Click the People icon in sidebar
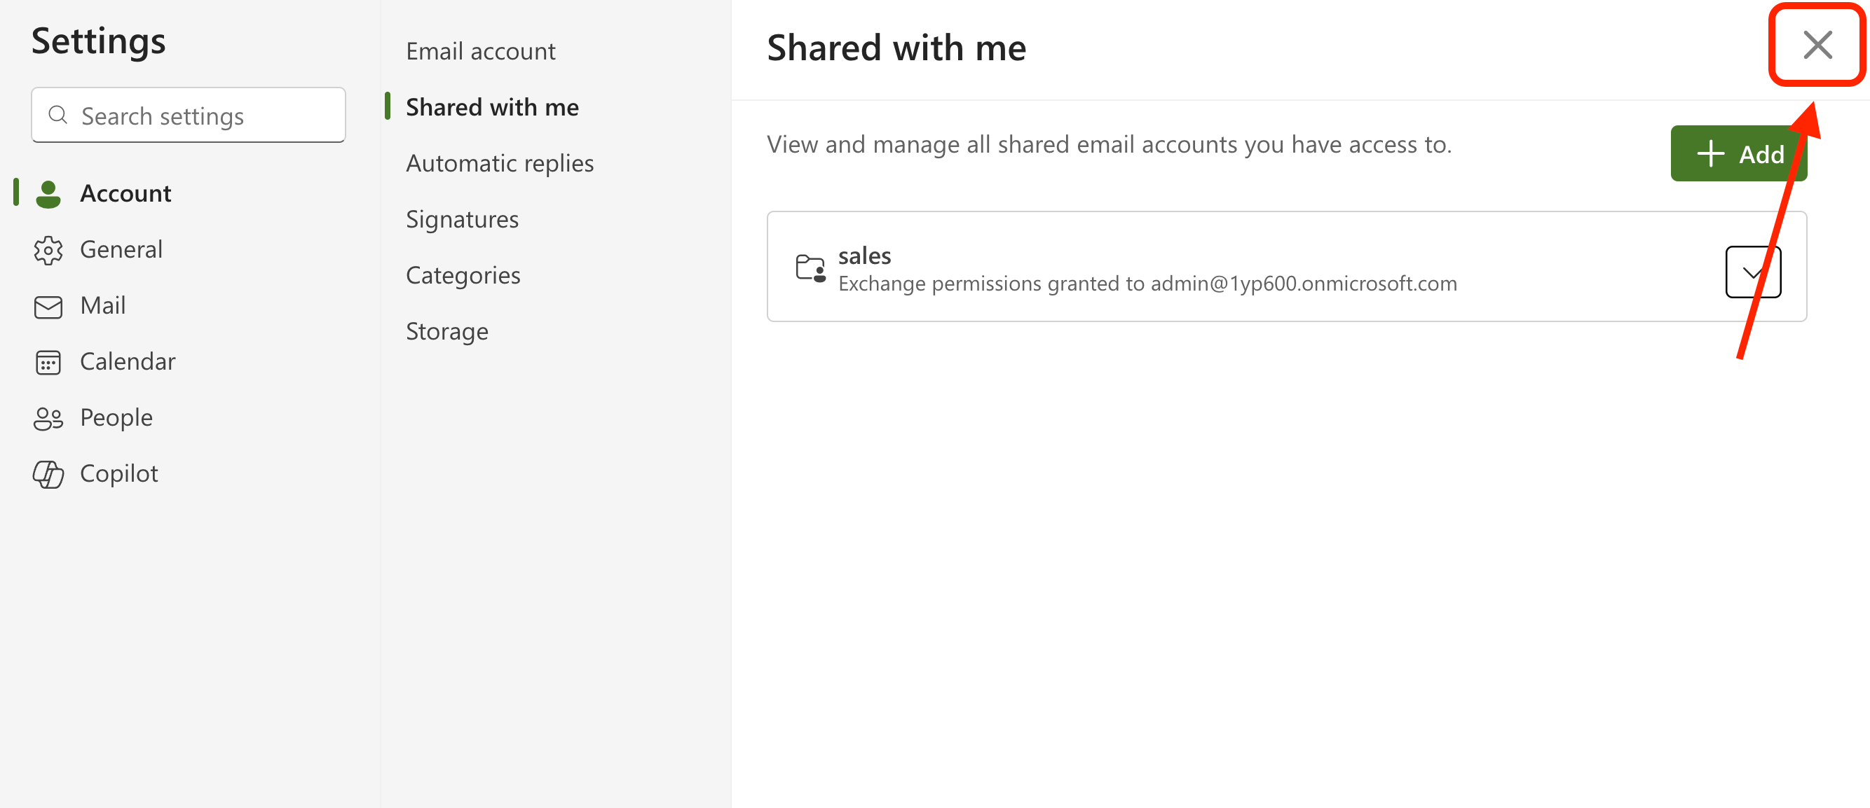Viewport: 1870px width, 808px height. [x=48, y=418]
